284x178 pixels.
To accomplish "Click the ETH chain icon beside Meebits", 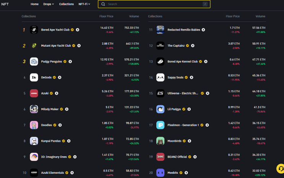I will pyautogui.click(x=186, y=173).
